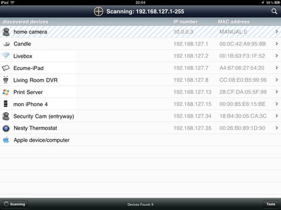Screen dimensions: 281x210
Task: Tap the Devices Found: 9 status text
Action: (140, 204)
